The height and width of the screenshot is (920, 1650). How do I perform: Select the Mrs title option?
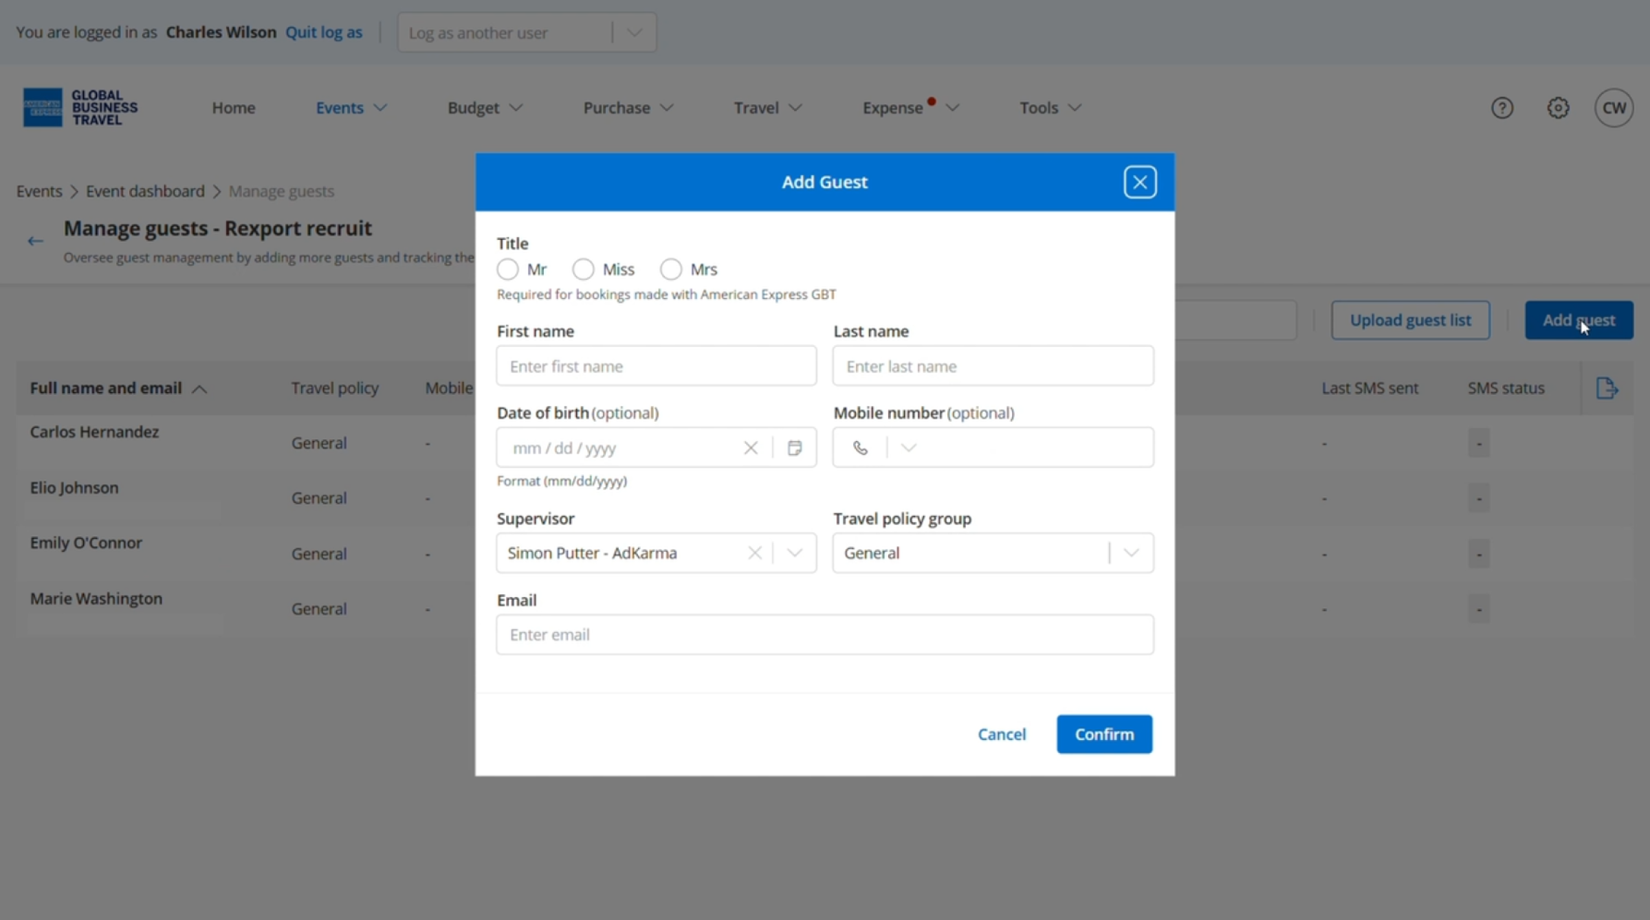(x=671, y=269)
